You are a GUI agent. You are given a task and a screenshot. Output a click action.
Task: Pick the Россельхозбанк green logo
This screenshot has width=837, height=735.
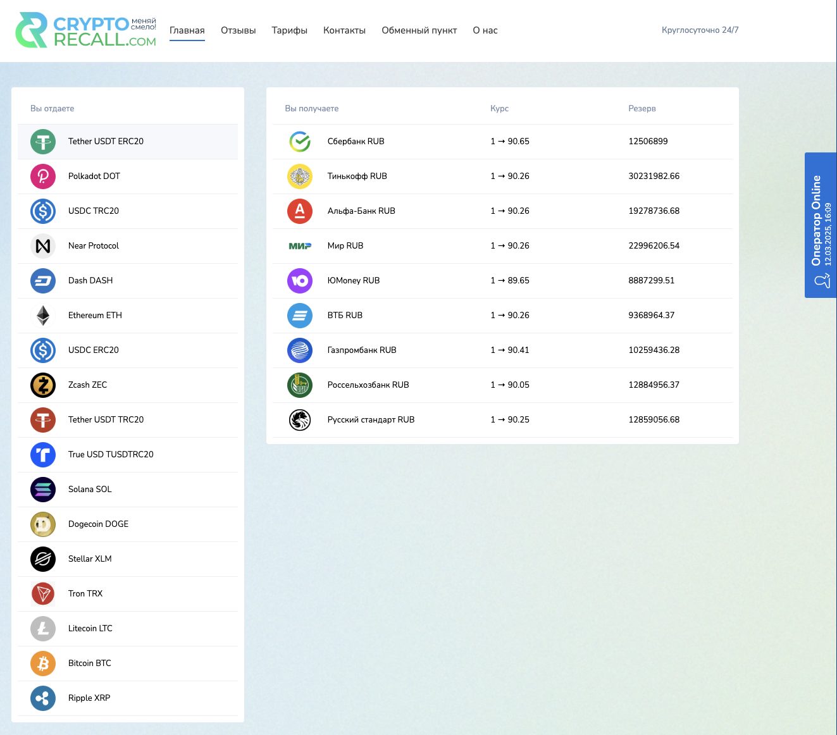[x=300, y=385]
